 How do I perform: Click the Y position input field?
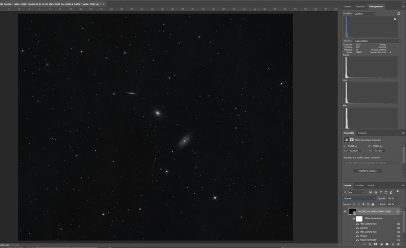click(x=379, y=151)
